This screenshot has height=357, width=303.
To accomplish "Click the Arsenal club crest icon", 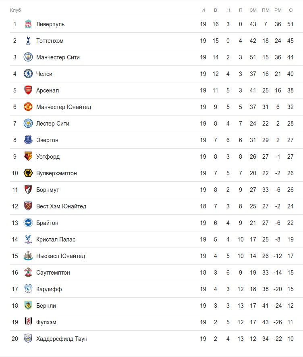I will (28, 90).
